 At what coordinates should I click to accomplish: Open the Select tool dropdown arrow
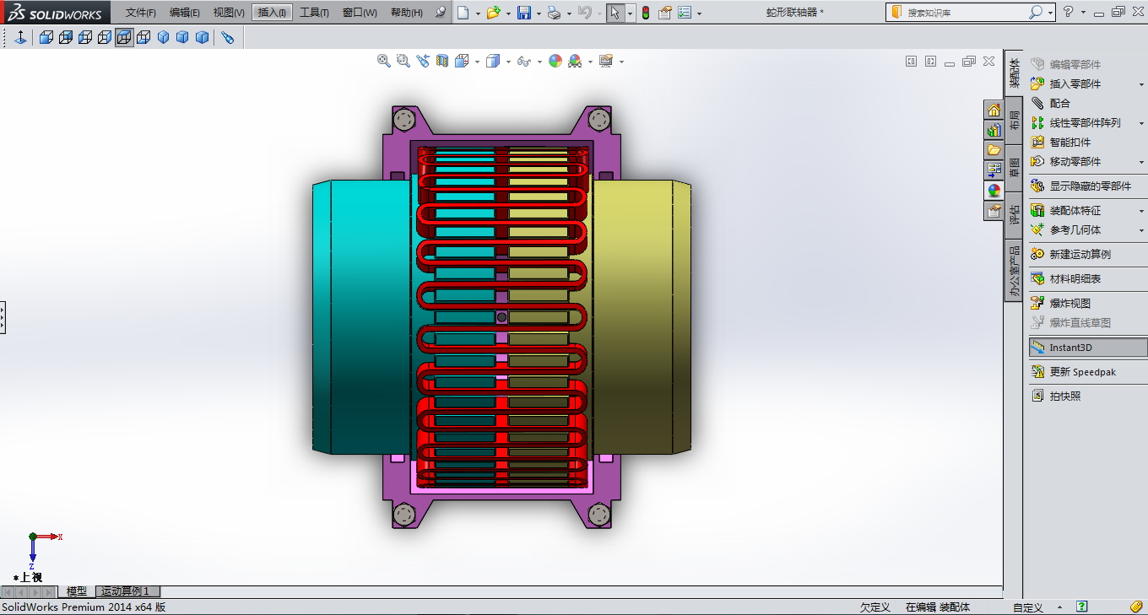click(630, 13)
